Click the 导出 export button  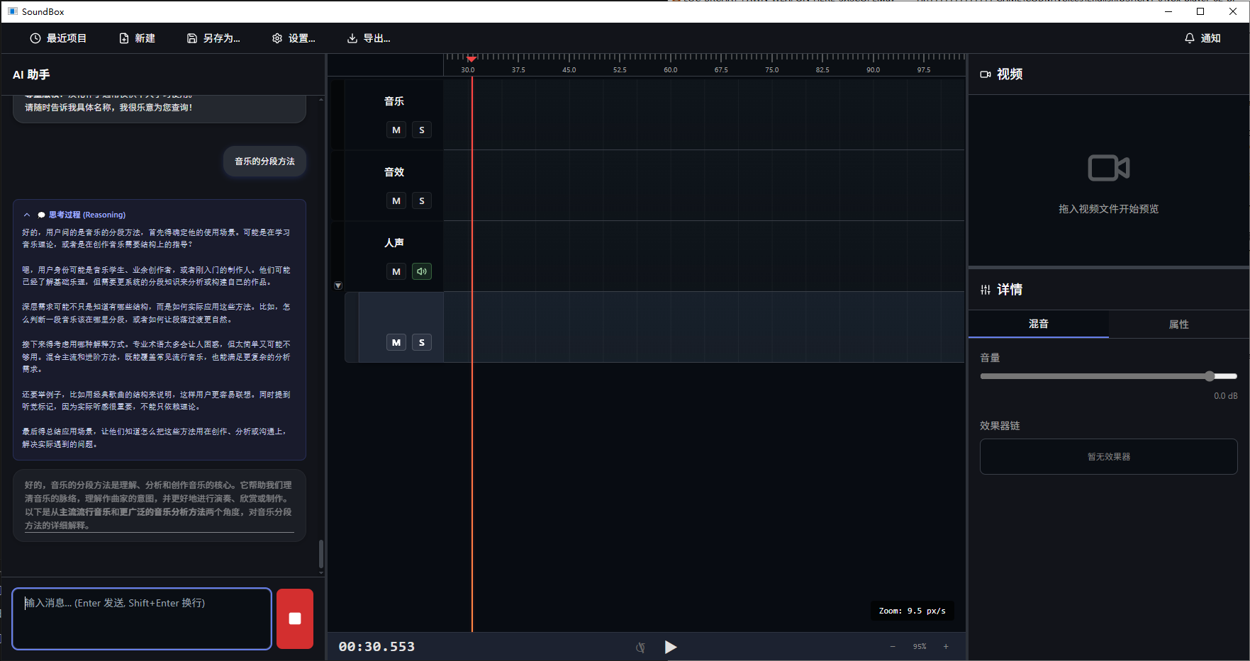click(369, 38)
